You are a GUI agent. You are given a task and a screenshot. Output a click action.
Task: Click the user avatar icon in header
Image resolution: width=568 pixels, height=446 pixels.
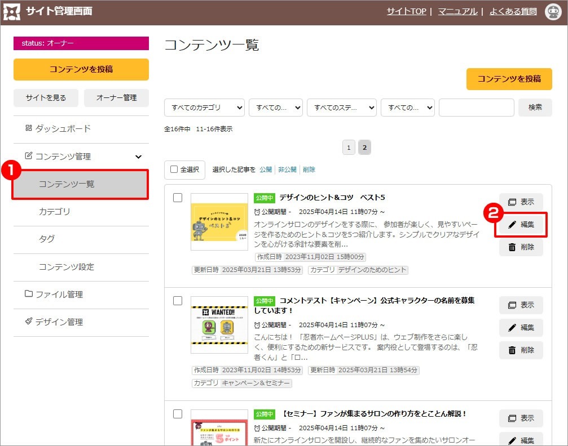pyautogui.click(x=553, y=12)
